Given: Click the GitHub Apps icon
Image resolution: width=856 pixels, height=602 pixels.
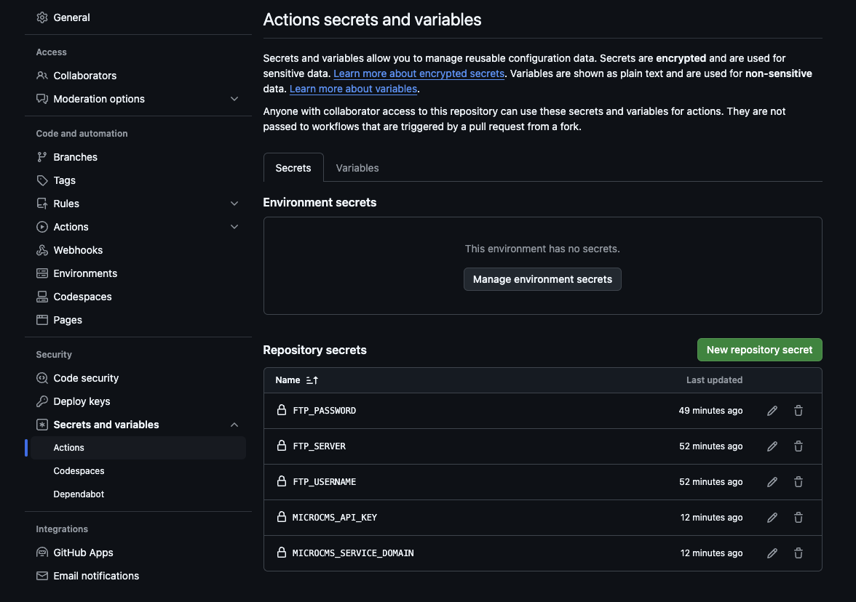Looking at the screenshot, I should pos(42,553).
